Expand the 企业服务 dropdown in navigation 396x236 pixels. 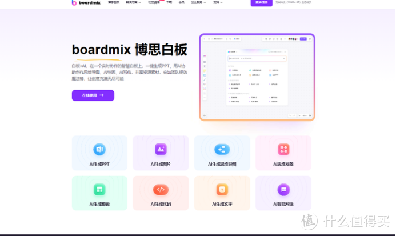[198, 2]
